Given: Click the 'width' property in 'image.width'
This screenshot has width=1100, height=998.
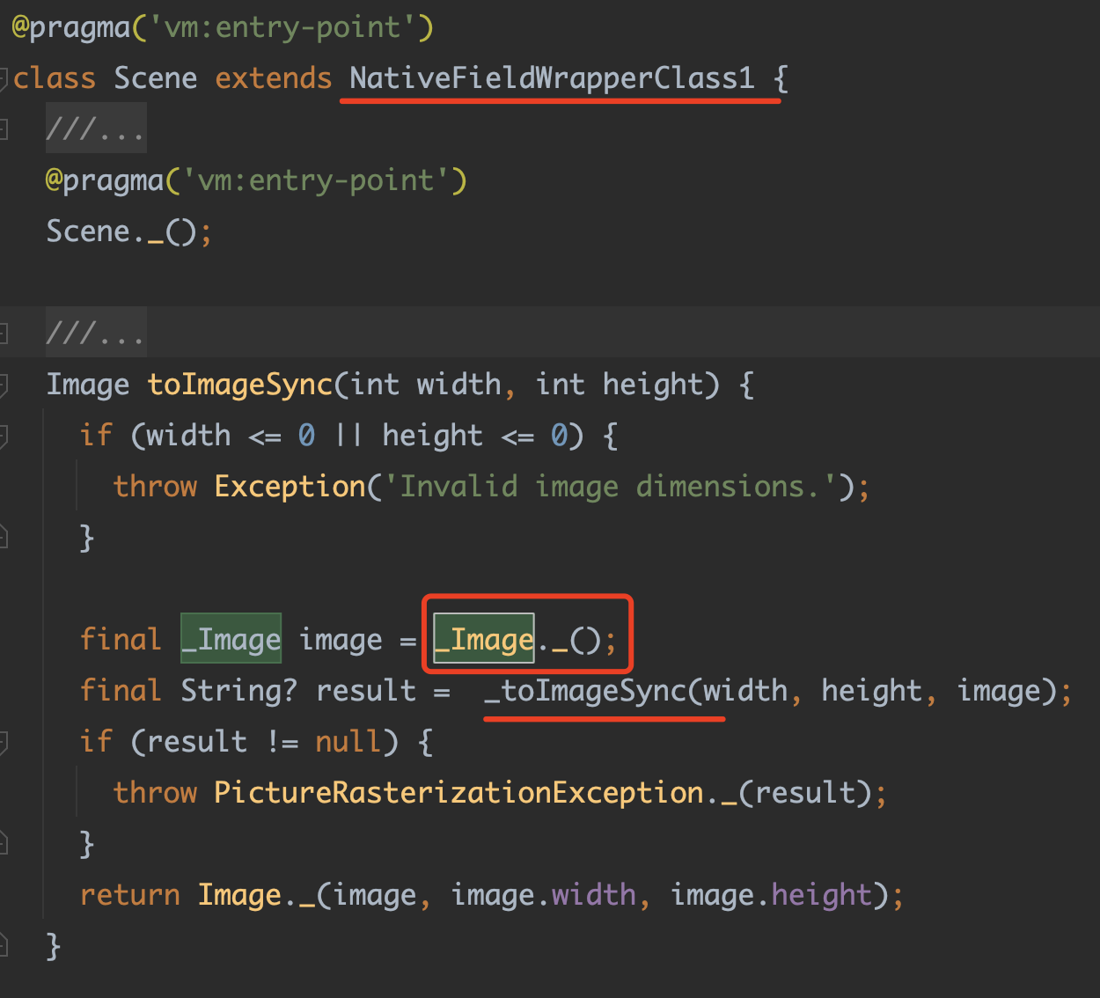Looking at the screenshot, I should (593, 895).
